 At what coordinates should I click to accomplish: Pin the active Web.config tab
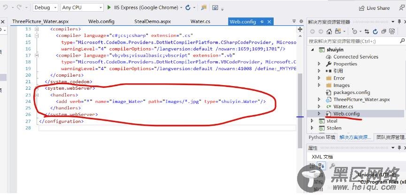click(262, 22)
